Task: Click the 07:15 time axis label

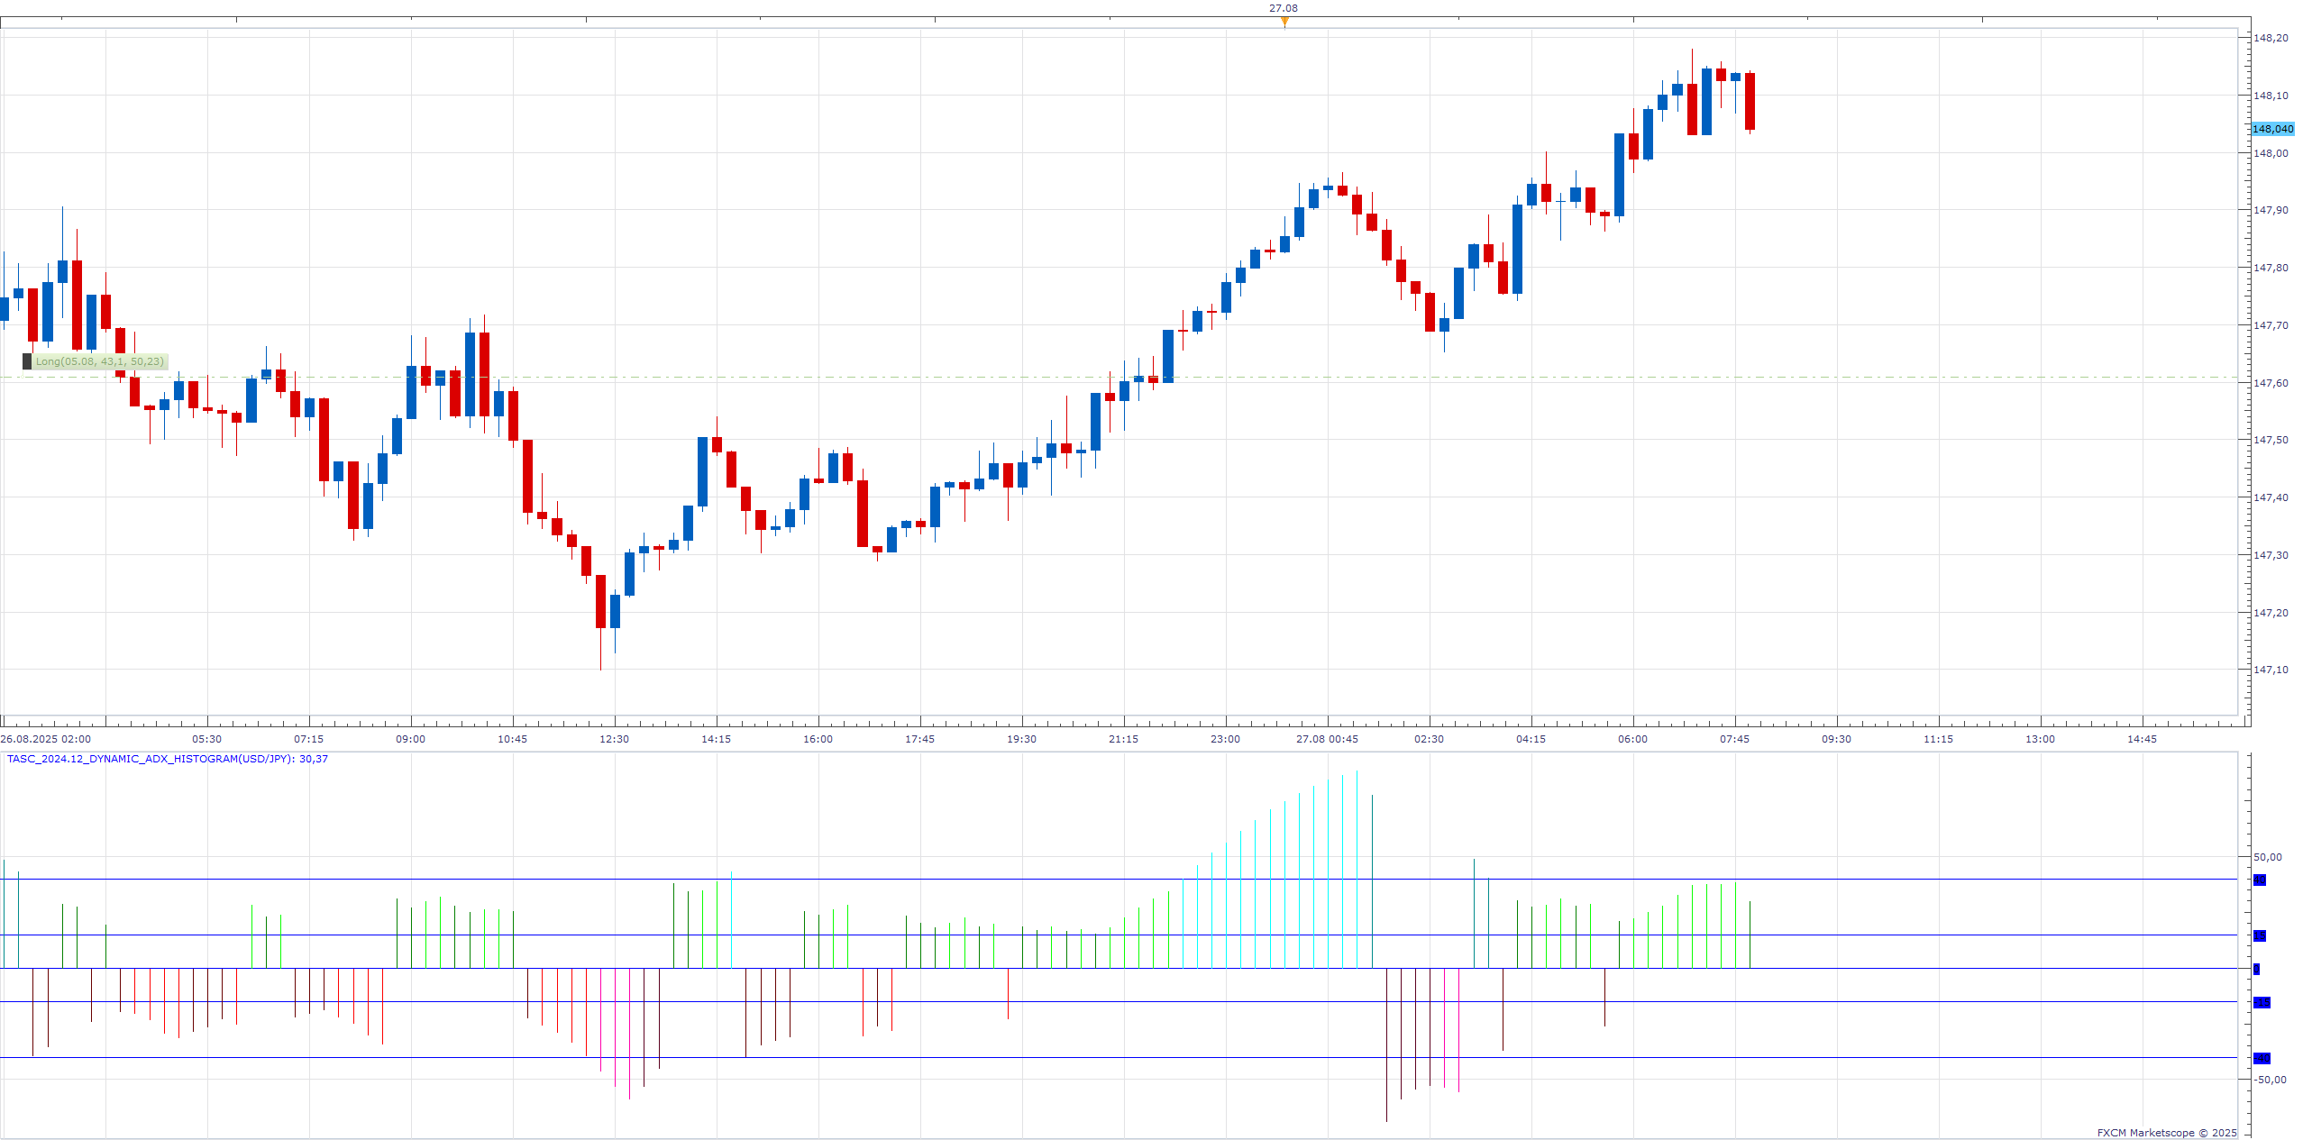Action: [x=309, y=739]
